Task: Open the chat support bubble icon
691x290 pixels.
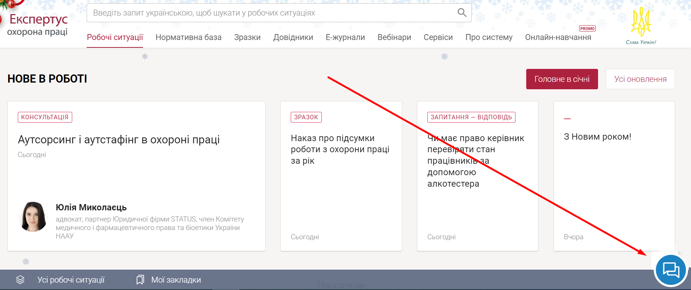Action: click(x=671, y=270)
